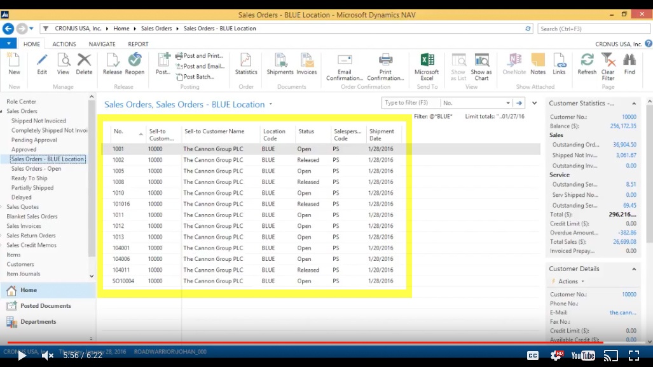Screen dimensions: 653x367
Task: Click the Search (Ctrl+F3) box
Action: (593, 29)
